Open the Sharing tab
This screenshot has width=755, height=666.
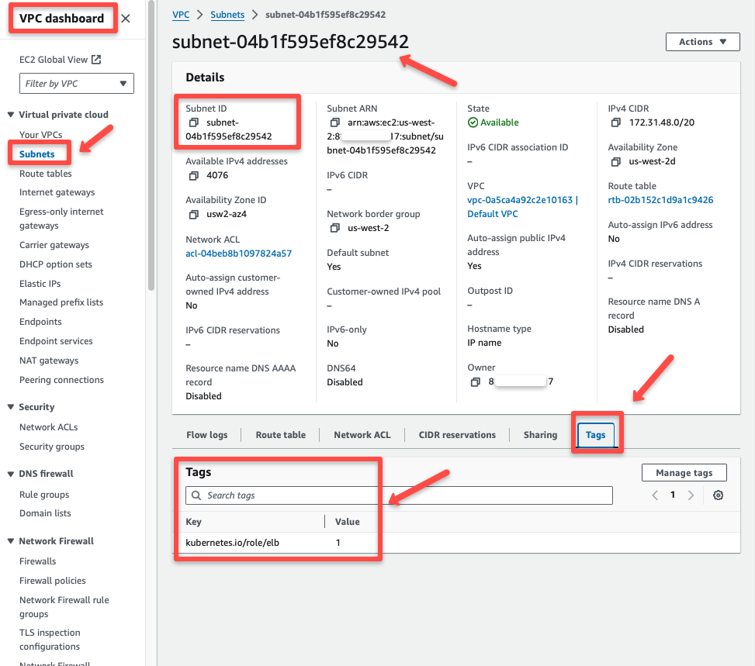[x=540, y=435]
